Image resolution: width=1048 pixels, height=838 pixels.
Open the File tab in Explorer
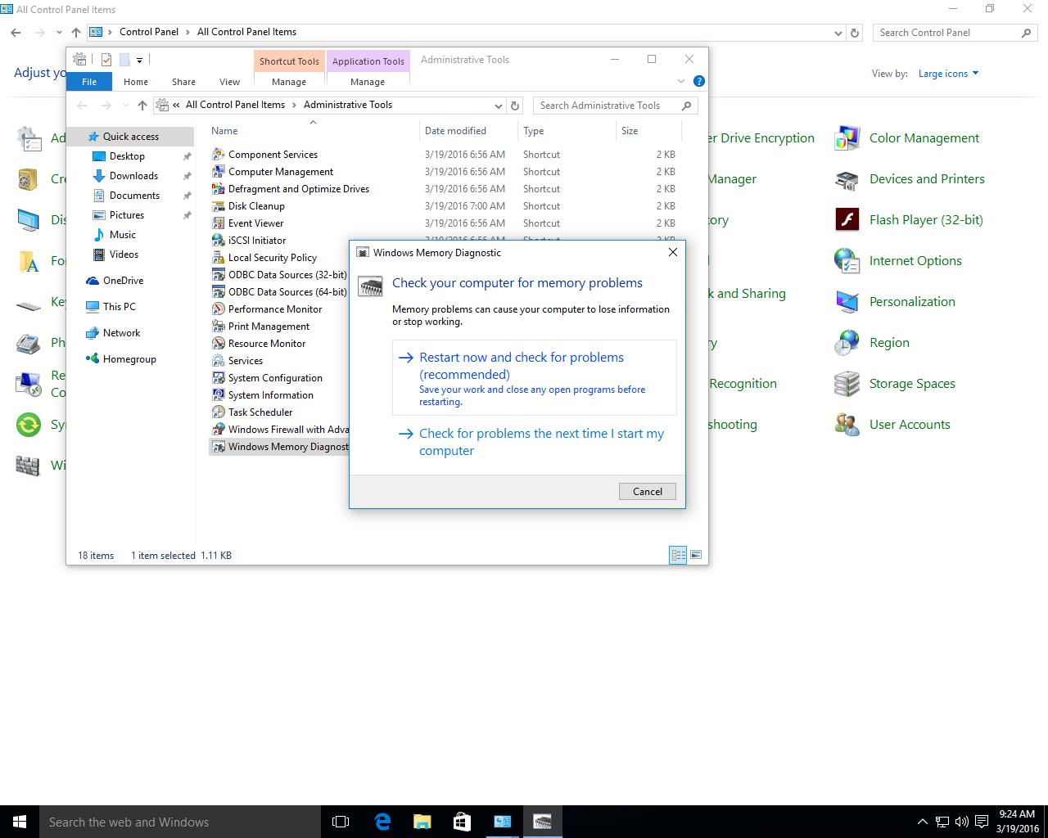pyautogui.click(x=89, y=81)
